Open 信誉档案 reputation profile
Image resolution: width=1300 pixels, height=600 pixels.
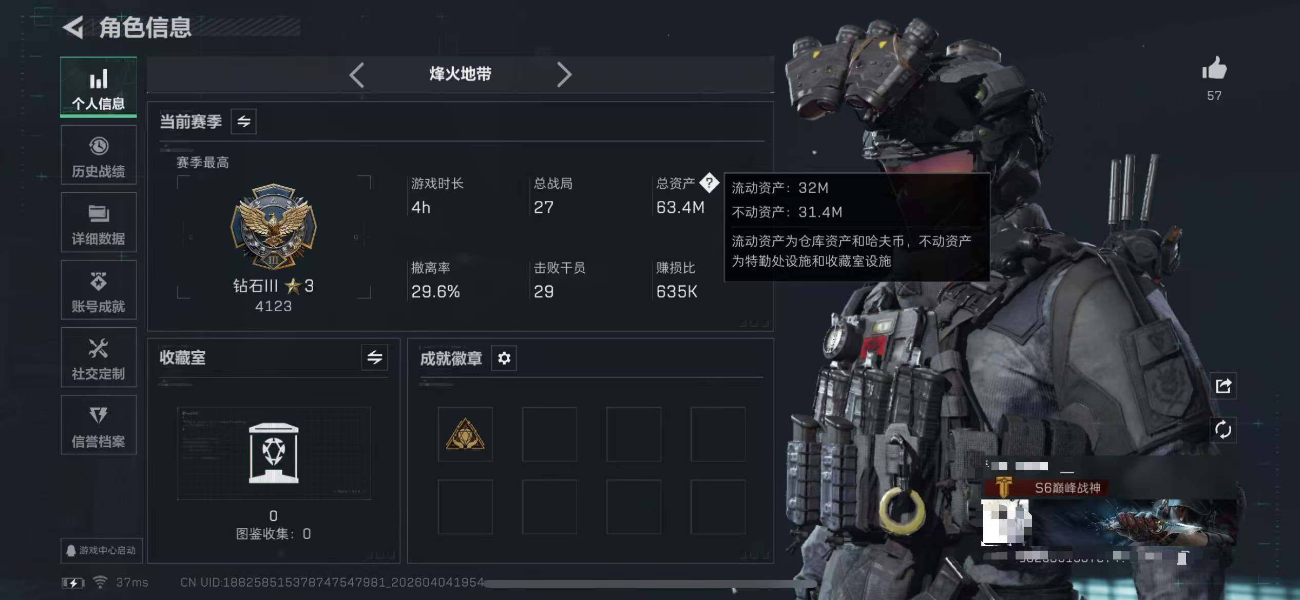(x=99, y=425)
